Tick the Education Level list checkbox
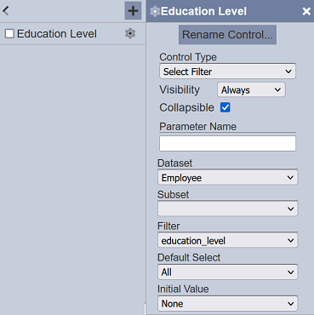Image resolution: width=314 pixels, height=315 pixels. point(9,34)
